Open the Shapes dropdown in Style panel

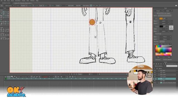(159, 11)
